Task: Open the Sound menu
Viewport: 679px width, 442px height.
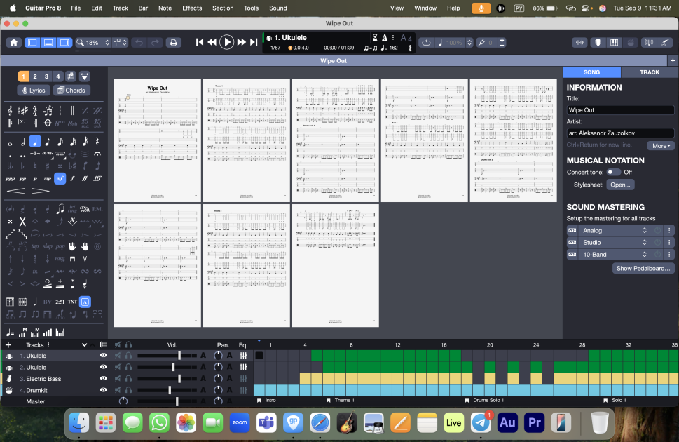Action: click(277, 8)
